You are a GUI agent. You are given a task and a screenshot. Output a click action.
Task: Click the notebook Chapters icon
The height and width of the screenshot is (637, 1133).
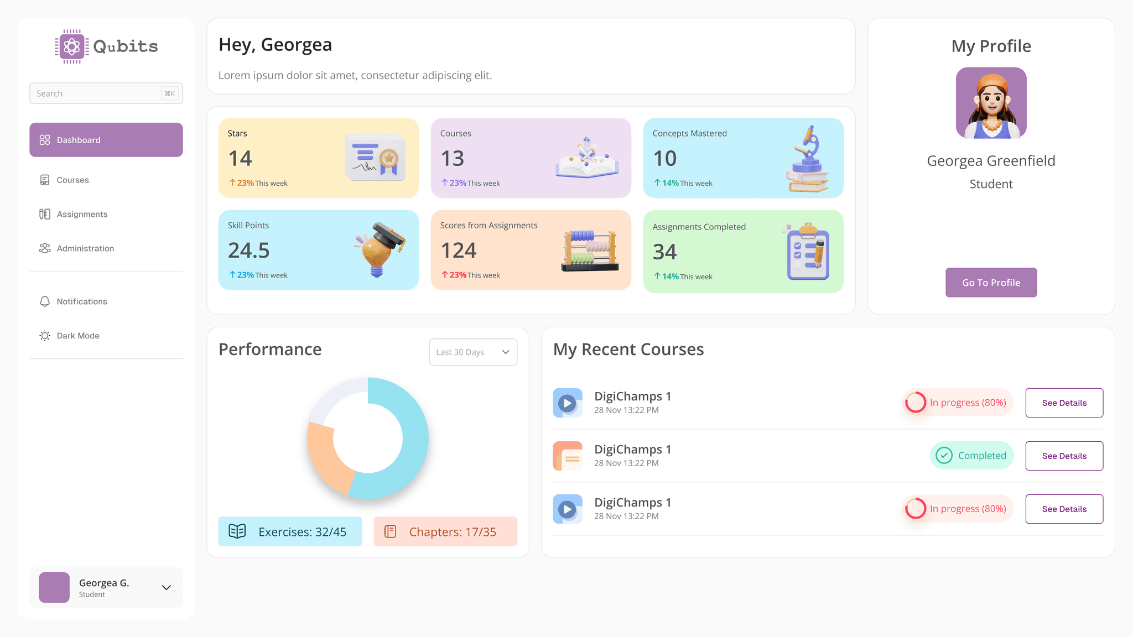(391, 531)
